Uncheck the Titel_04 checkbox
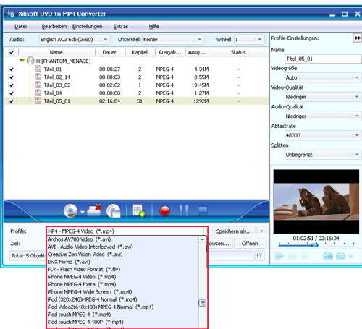This screenshot has width=362, height=329. [x=12, y=93]
